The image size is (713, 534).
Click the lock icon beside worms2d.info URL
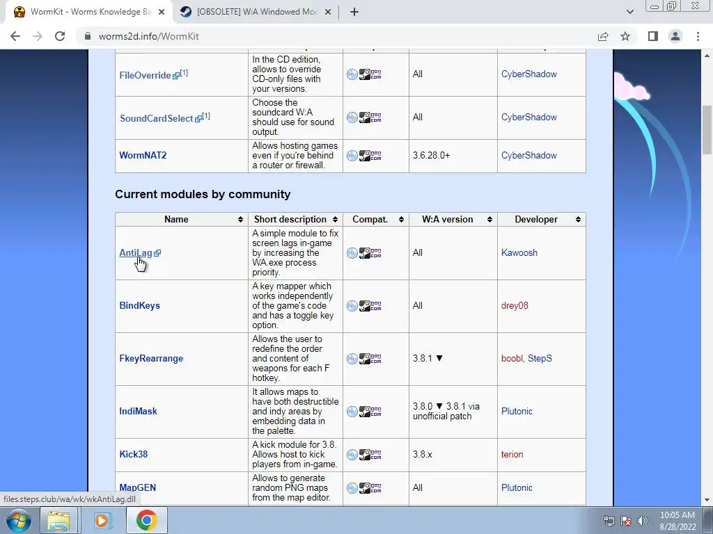tap(88, 36)
